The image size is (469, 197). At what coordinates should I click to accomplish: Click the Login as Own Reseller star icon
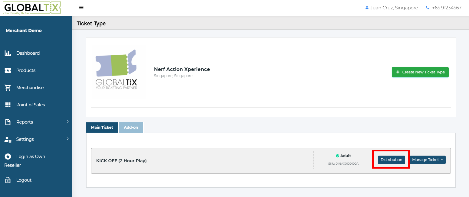click(x=8, y=157)
